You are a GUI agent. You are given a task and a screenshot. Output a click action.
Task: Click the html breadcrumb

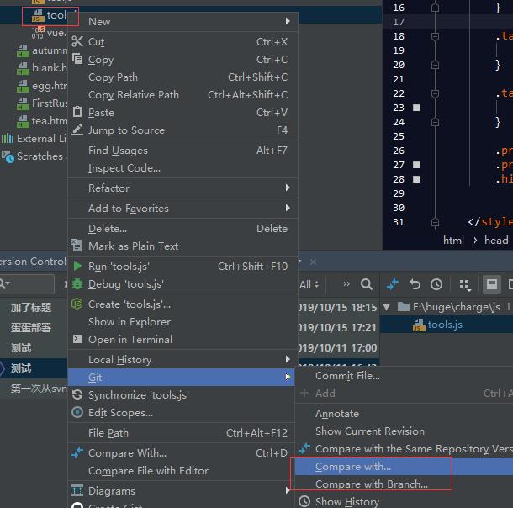pyautogui.click(x=453, y=240)
